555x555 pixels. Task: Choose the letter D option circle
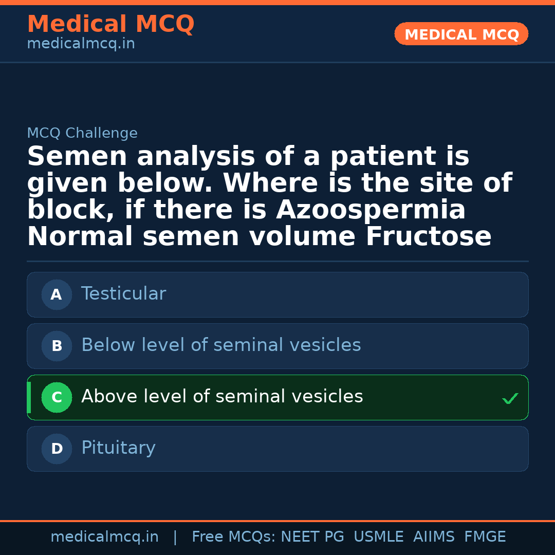[57, 449]
